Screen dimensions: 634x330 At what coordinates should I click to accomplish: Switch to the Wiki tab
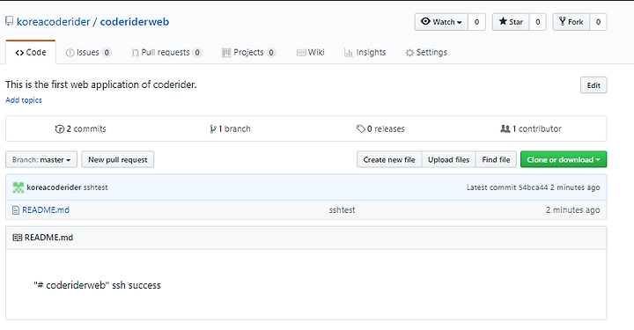click(311, 53)
